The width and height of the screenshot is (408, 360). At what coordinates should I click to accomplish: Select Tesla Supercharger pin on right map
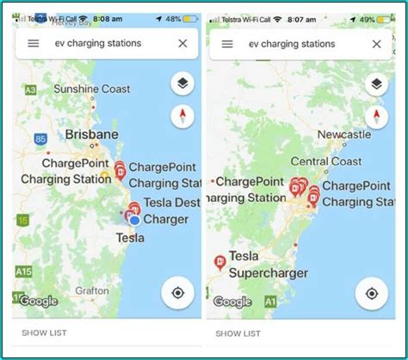(220, 263)
